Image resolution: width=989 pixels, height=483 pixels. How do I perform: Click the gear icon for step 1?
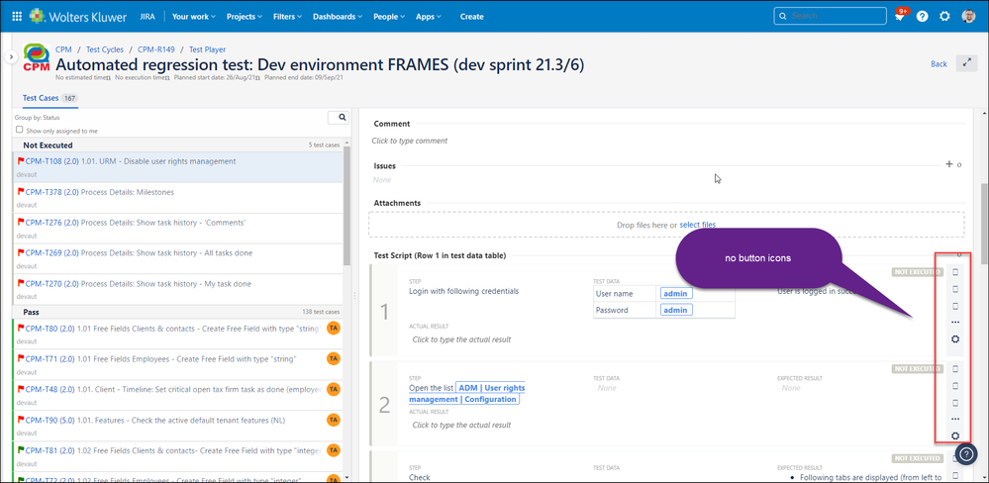pos(955,339)
